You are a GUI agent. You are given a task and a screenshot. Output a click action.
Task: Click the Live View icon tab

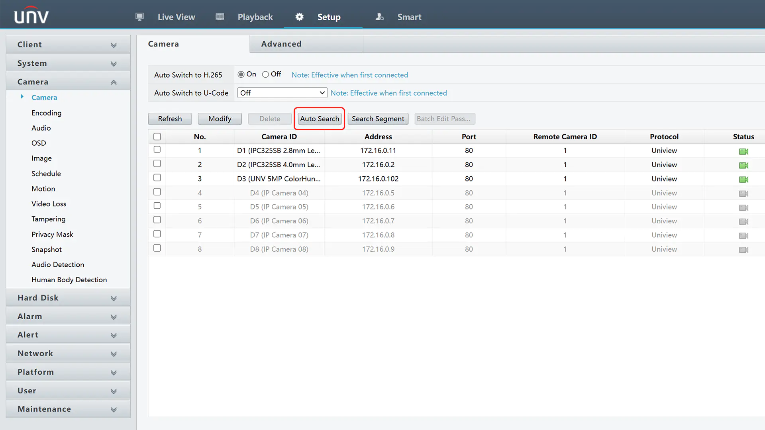coord(139,16)
